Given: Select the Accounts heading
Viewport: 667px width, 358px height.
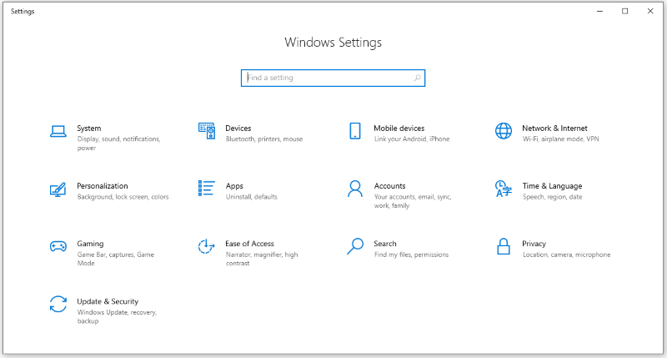Looking at the screenshot, I should click(389, 186).
